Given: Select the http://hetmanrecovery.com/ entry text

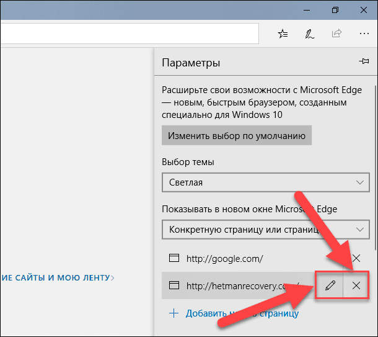Looking at the screenshot, I should 243,286.
